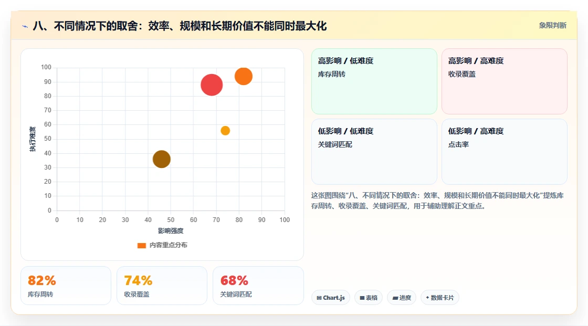Open the 高影响 / 低难度 quadrant card
The image size is (588, 326).
tap(374, 81)
